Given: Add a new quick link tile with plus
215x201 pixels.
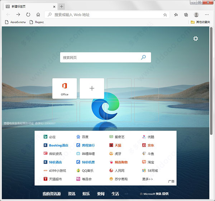Looking at the screenshot, I should 92,88.
